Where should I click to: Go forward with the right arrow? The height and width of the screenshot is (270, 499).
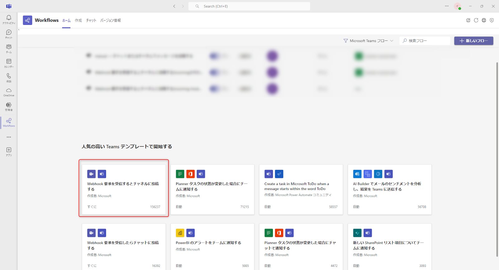tap(183, 6)
